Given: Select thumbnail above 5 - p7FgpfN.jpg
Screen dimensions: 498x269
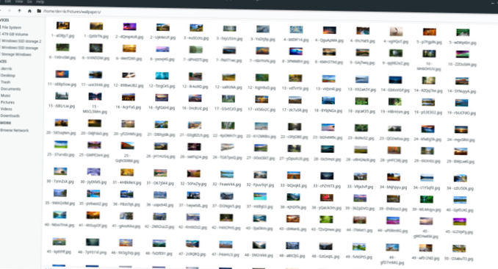Looking at the screenshot, I should 430,32.
